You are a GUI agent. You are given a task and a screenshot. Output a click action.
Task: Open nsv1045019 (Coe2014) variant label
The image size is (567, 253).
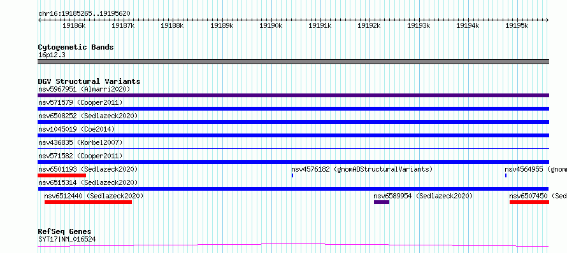(x=76, y=129)
